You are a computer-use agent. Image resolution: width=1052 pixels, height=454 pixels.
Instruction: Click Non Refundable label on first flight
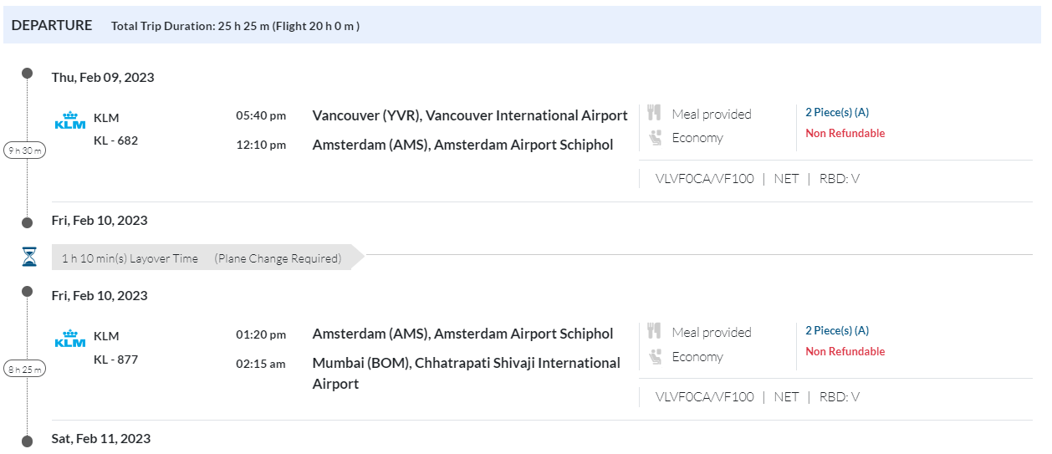point(845,133)
